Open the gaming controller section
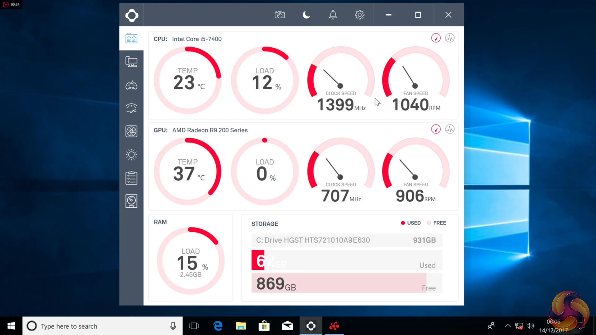Image resolution: width=596 pixels, height=335 pixels. [131, 85]
